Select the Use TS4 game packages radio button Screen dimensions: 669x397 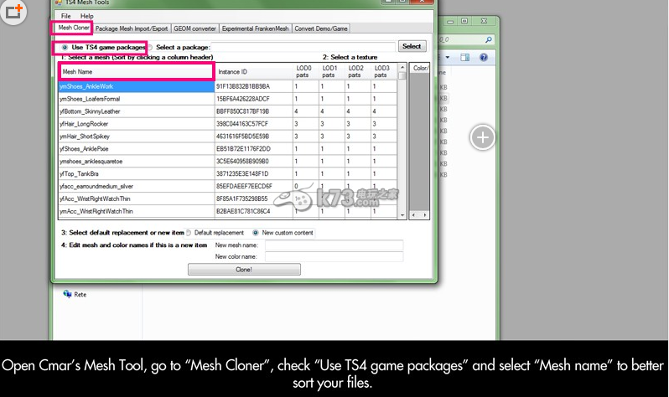click(66, 48)
